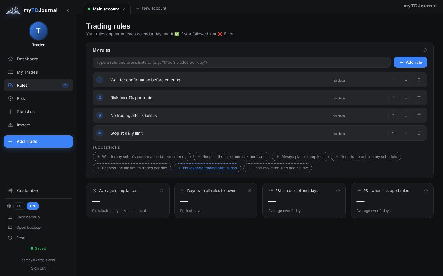443x276 pixels.
Task: Move 'Risk max 1% per trade' rule up
Action: pyautogui.click(x=393, y=98)
